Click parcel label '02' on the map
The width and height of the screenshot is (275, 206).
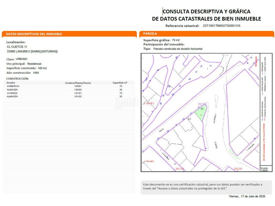pos(189,119)
